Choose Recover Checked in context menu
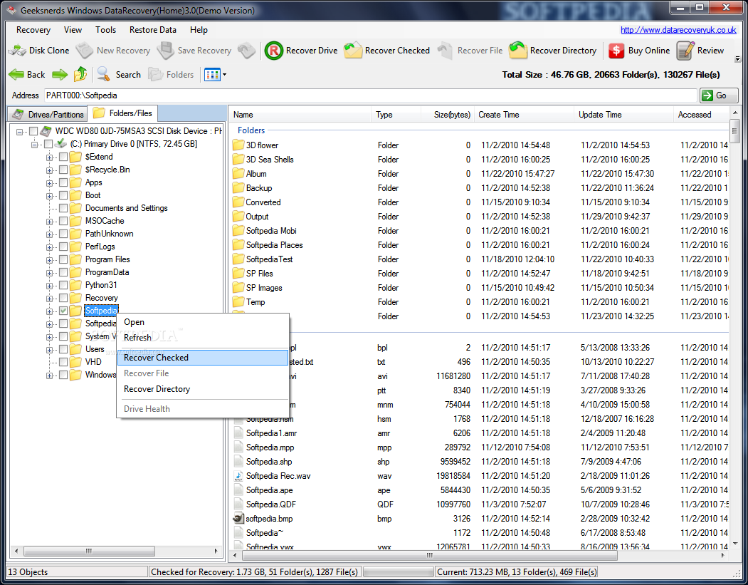This screenshot has width=748, height=585. [203, 358]
